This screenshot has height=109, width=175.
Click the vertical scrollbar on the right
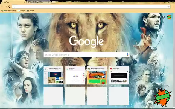(x=174, y=60)
